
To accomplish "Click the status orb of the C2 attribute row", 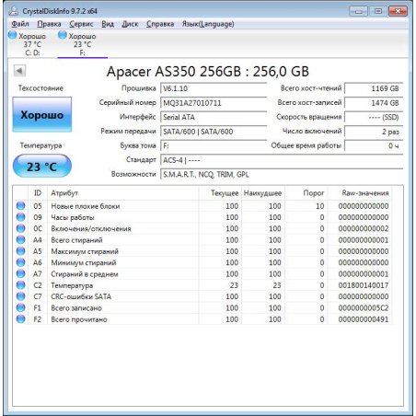I will (20, 285).
